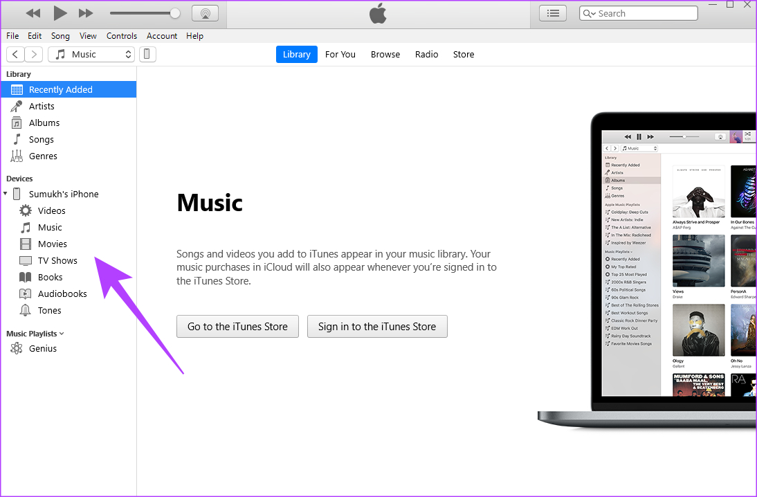Open the Albums view
The image size is (757, 497).
tap(44, 123)
